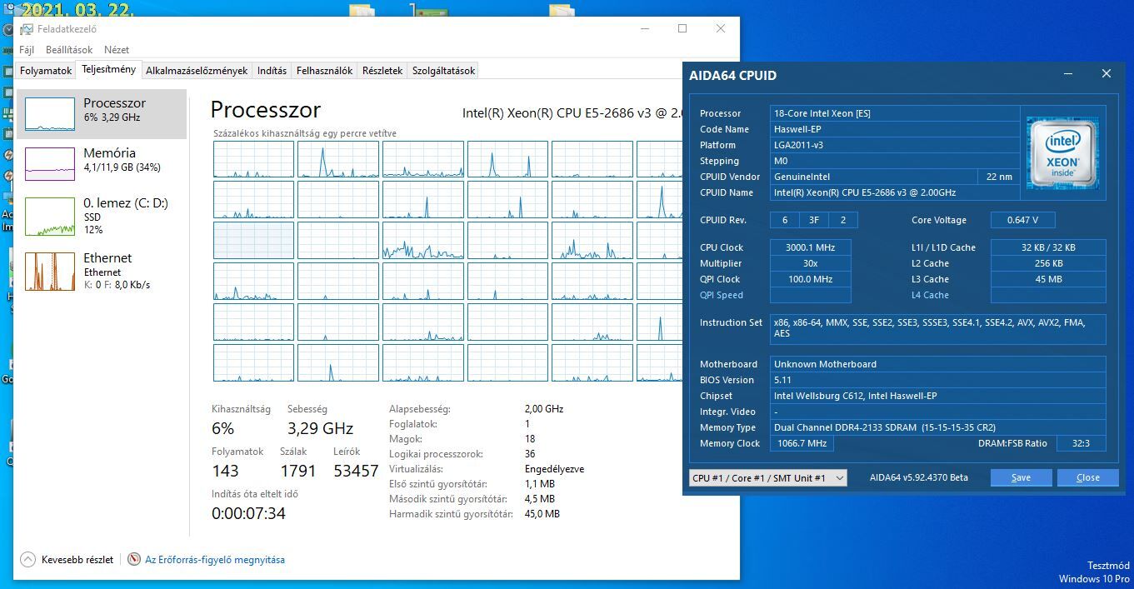Click the Folyamatok count 143
This screenshot has width=1134, height=589.
tap(225, 471)
